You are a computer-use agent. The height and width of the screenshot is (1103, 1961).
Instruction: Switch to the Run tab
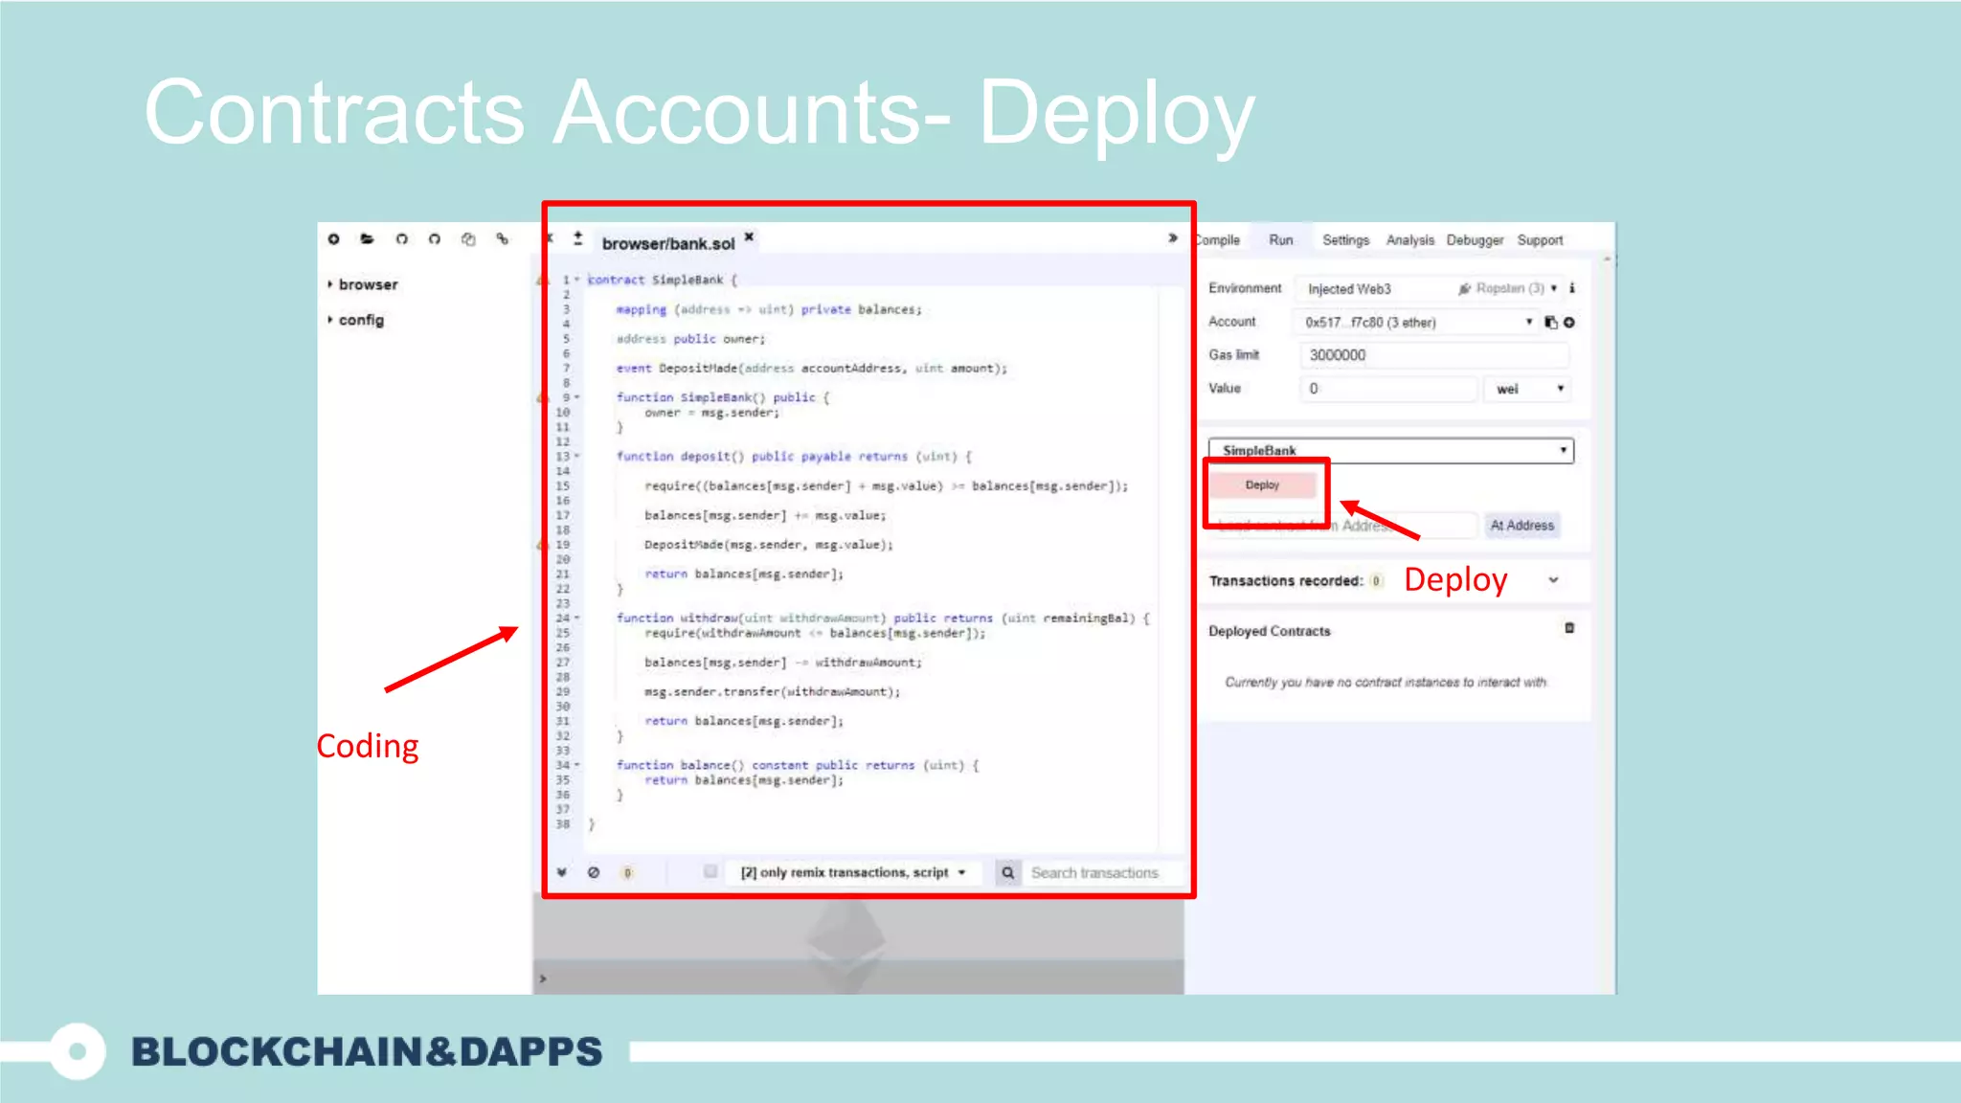tap(1280, 240)
